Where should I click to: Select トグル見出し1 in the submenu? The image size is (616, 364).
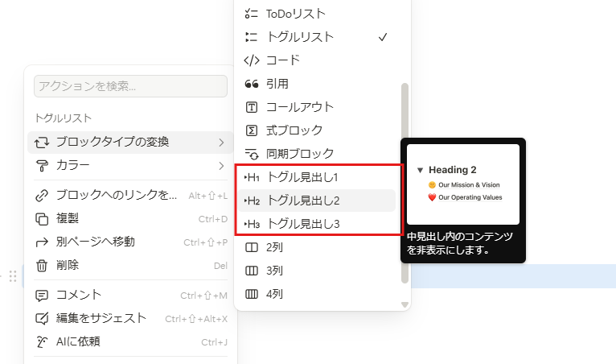pos(317,177)
